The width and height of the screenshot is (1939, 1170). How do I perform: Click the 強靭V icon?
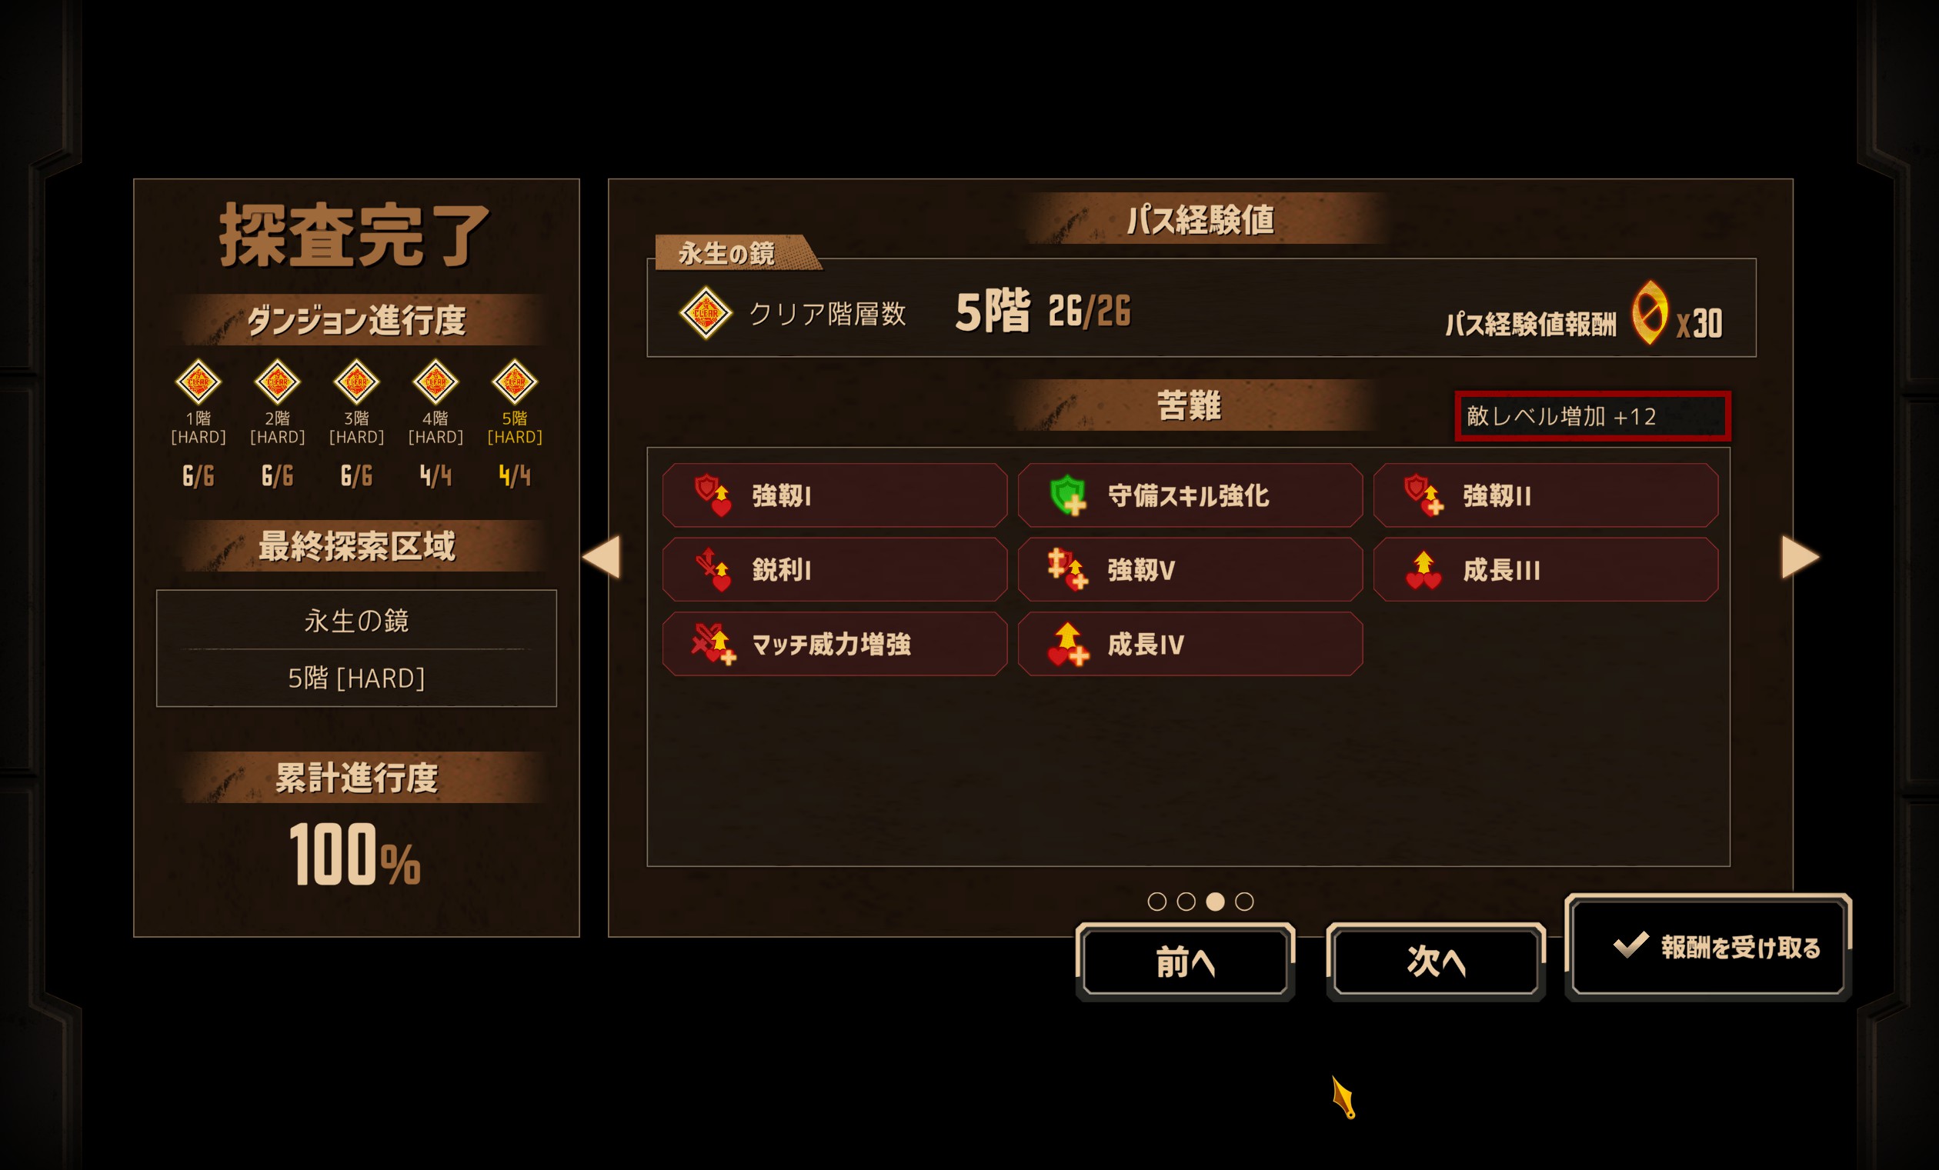(1068, 570)
